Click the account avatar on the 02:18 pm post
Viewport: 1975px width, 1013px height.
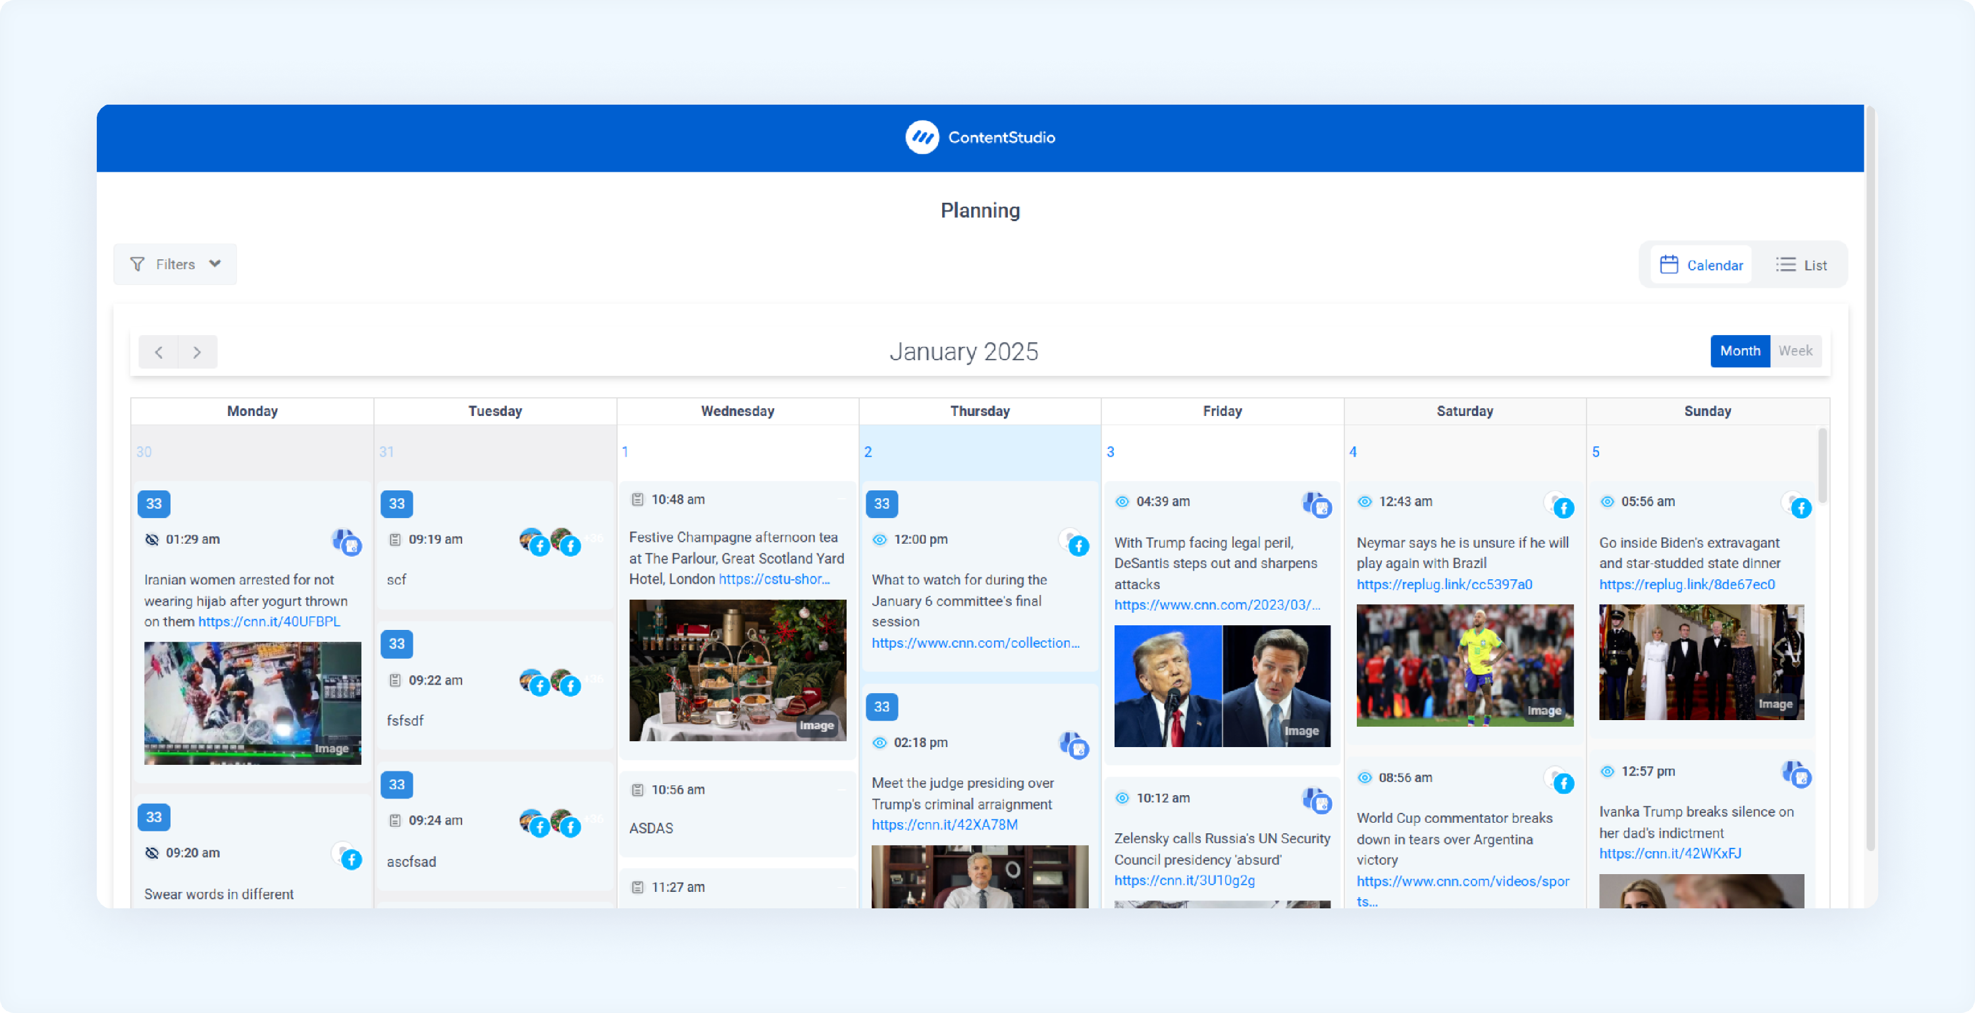coord(1074,744)
